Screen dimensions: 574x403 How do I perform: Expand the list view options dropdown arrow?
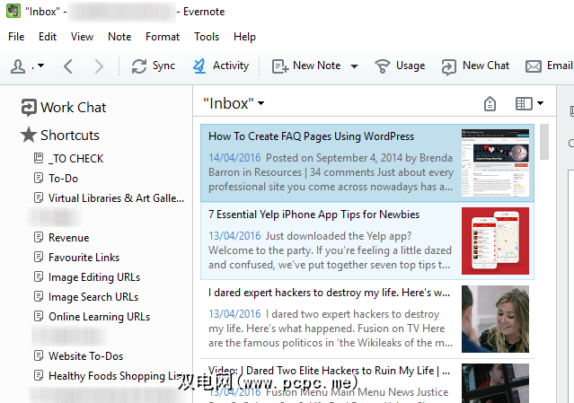(541, 103)
